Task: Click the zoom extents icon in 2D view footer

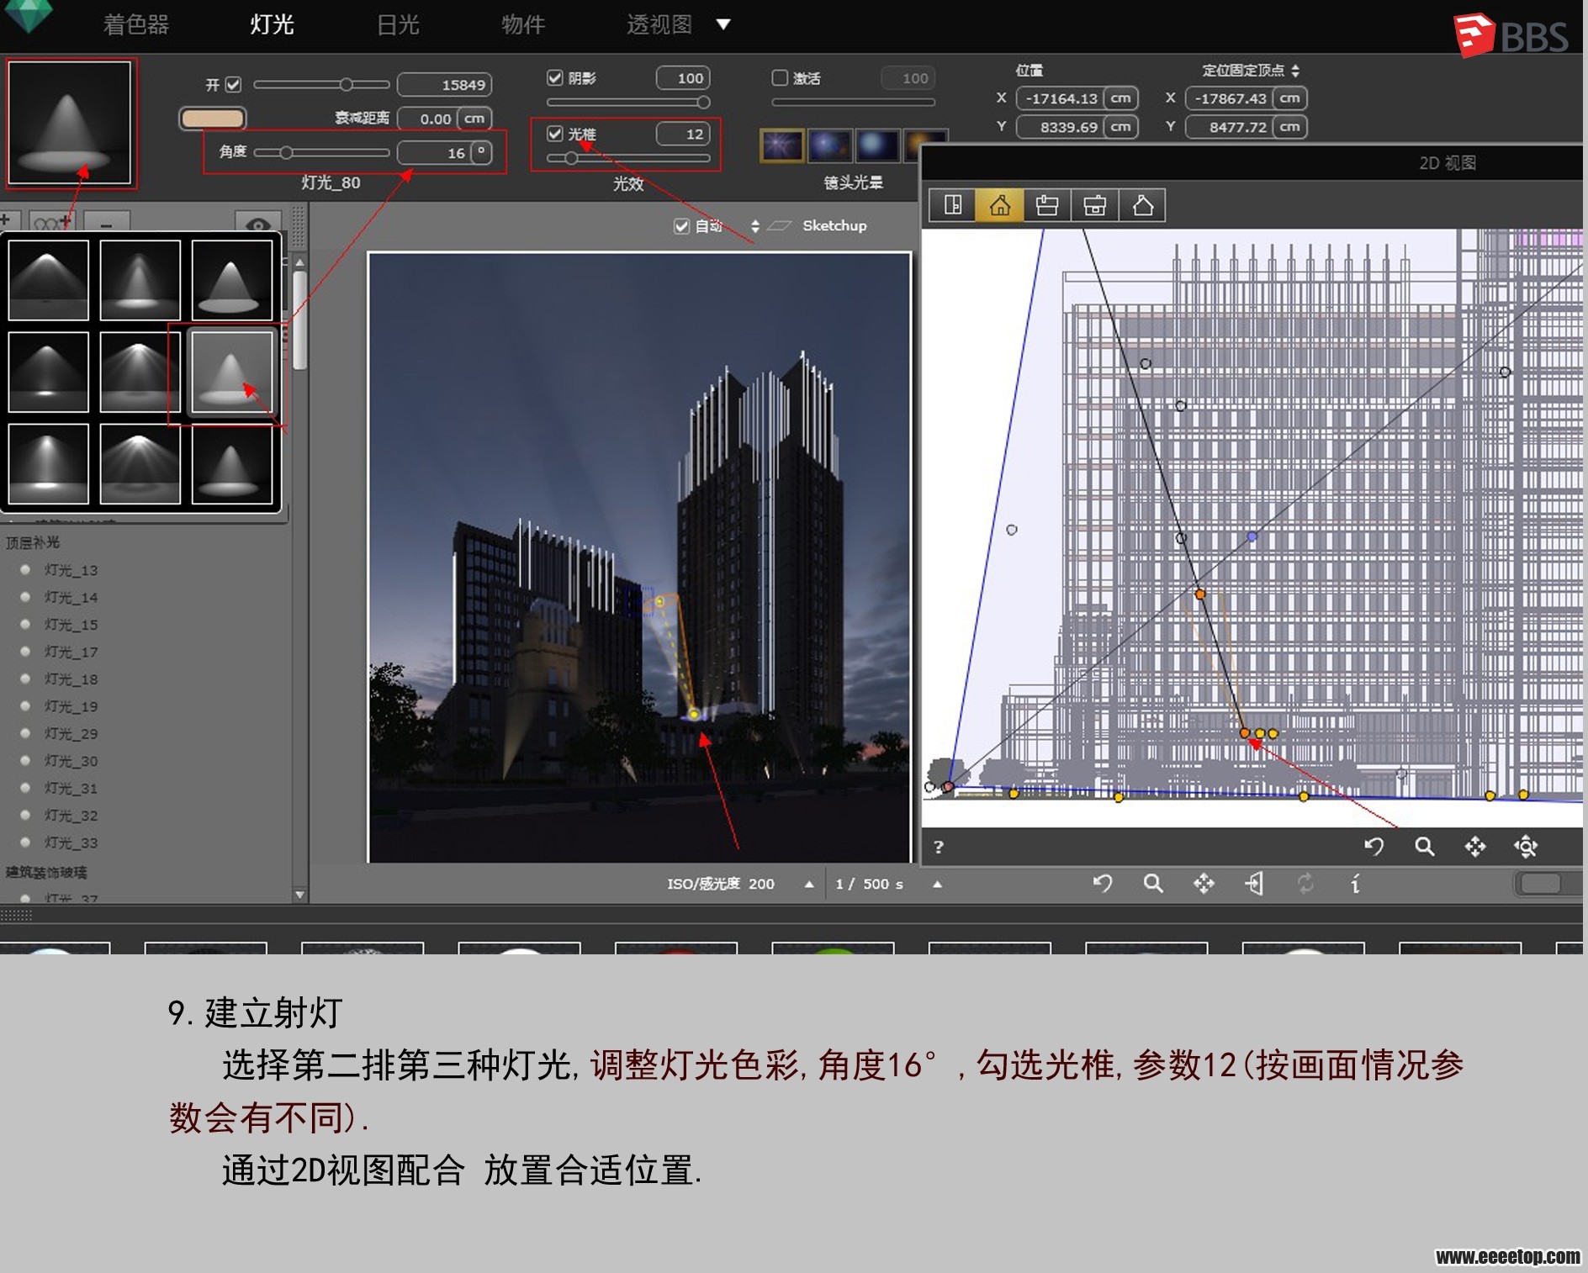Action: (1526, 847)
